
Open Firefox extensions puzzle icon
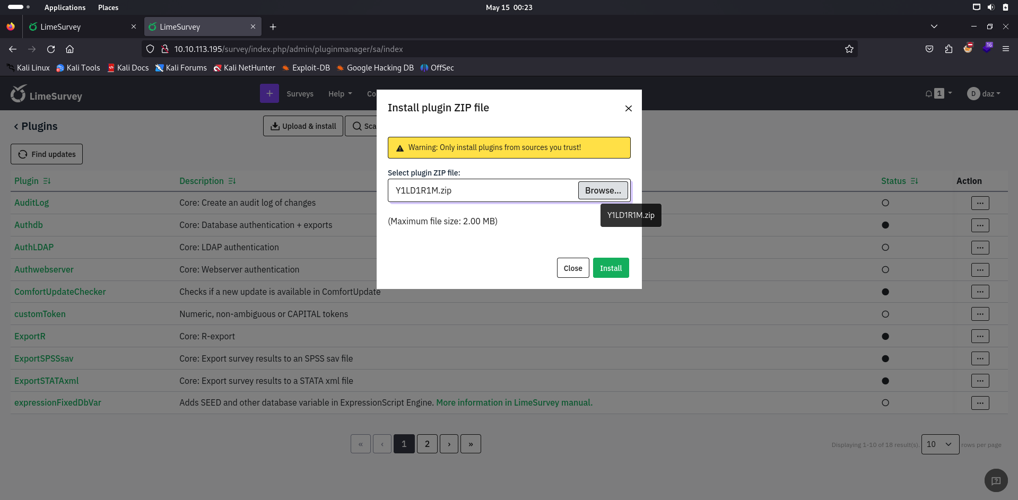[x=949, y=49]
